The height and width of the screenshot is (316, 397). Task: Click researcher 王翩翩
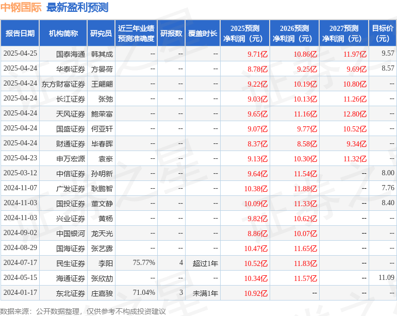pyautogui.click(x=102, y=84)
